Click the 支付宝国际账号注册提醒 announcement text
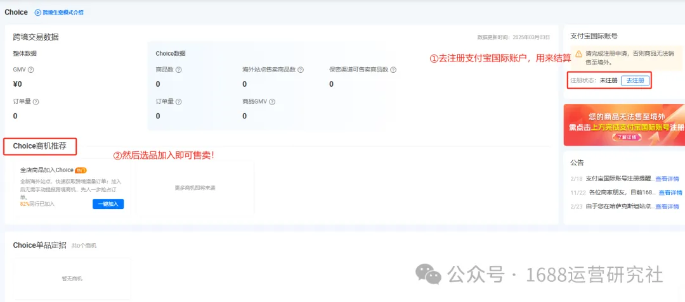The width and height of the screenshot is (685, 302). [x=620, y=179]
